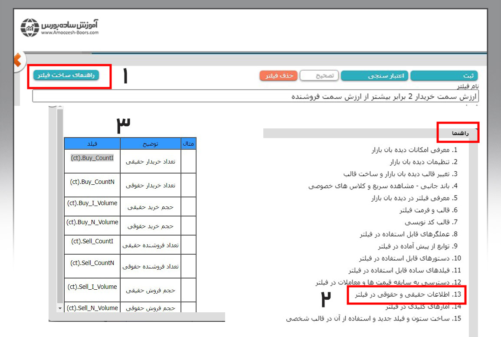Select the (ct).Sell_I_Volume field cell

coord(92,287)
